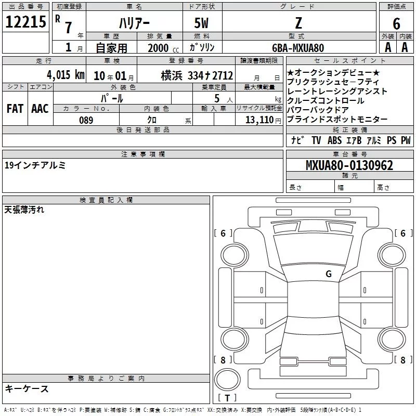Click the "A" rating under 内装
The width and height of the screenshot is (416, 416).
click(405, 47)
